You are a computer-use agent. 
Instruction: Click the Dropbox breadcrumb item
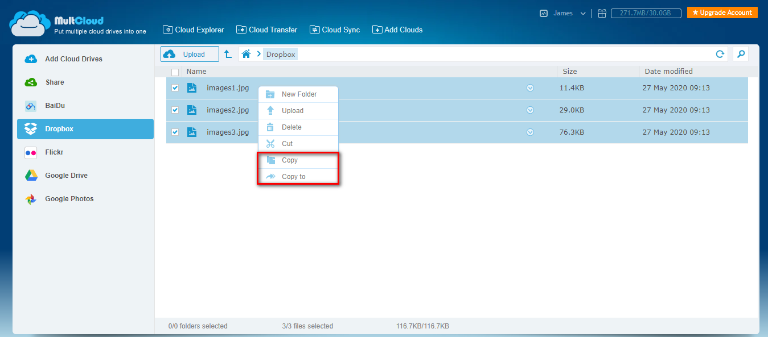click(x=281, y=55)
